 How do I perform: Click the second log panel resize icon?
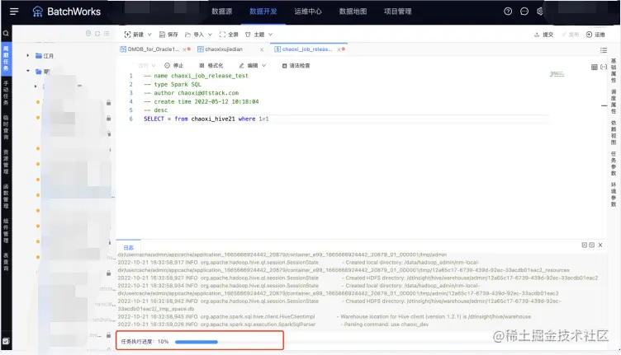(592, 245)
